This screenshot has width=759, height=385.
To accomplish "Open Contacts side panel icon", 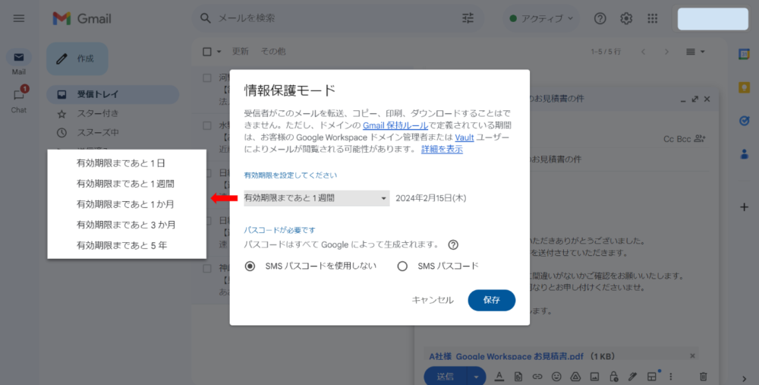I will [744, 154].
